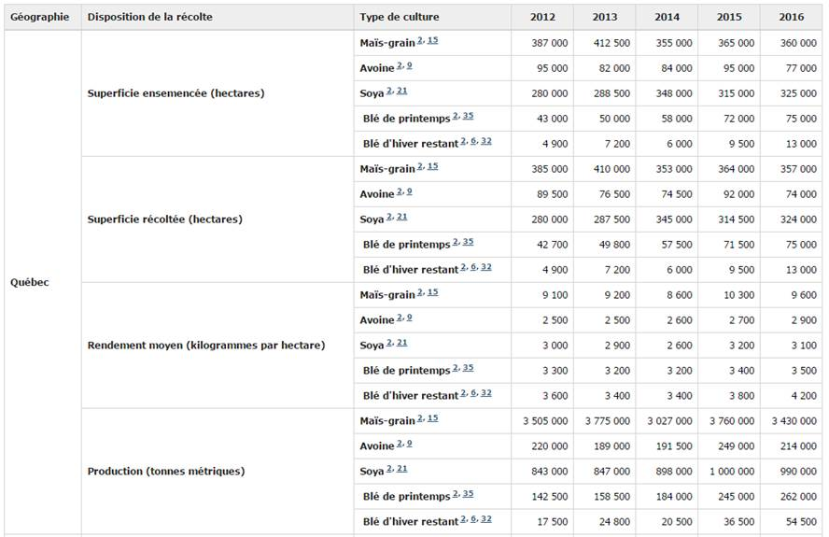Open footnote 6 for Blé d'hiver restant, Superficie ensemencée
The height and width of the screenshot is (537, 829).
tap(474, 140)
